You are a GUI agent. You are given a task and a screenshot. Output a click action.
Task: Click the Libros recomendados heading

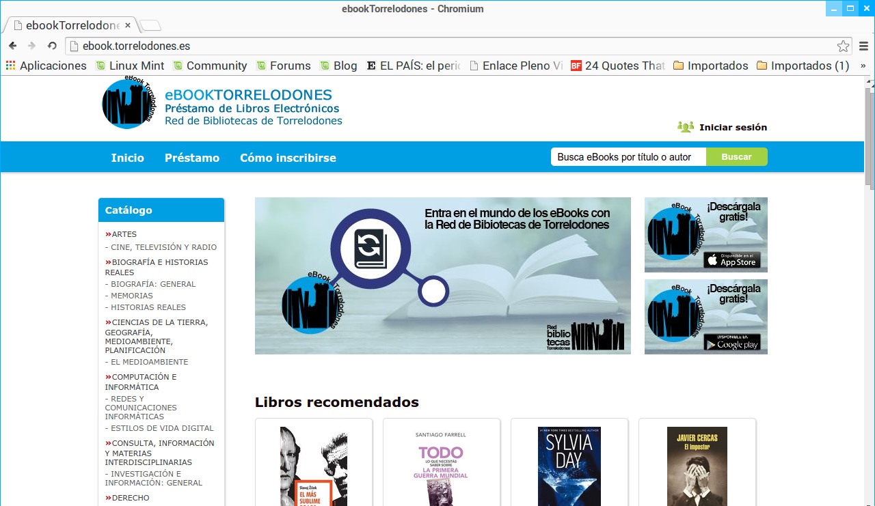pyautogui.click(x=337, y=402)
